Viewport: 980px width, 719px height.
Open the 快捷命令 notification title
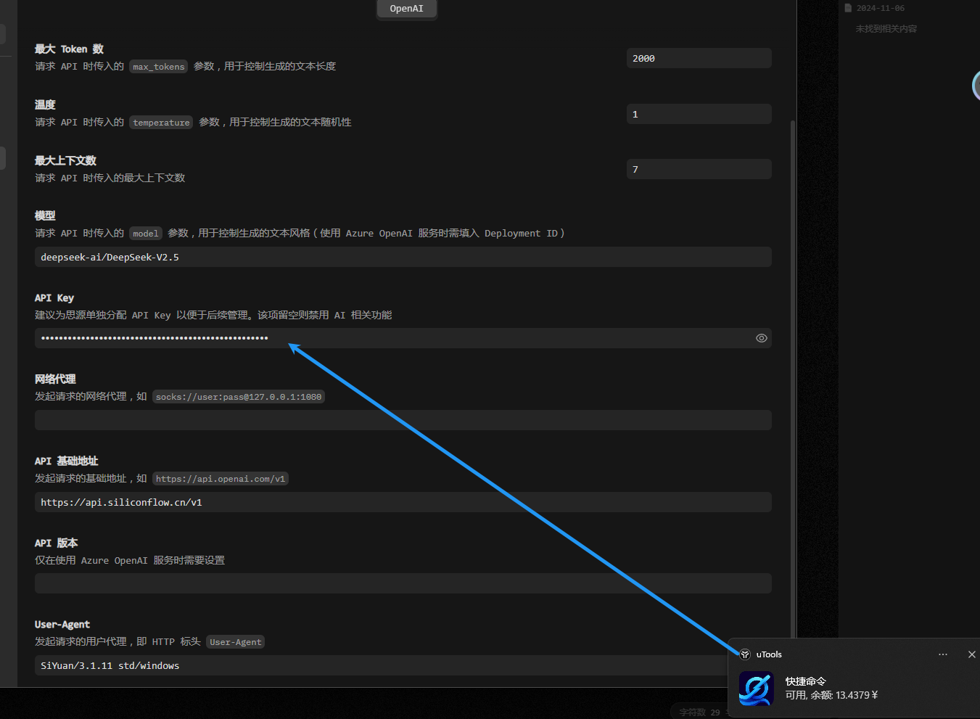click(x=806, y=681)
